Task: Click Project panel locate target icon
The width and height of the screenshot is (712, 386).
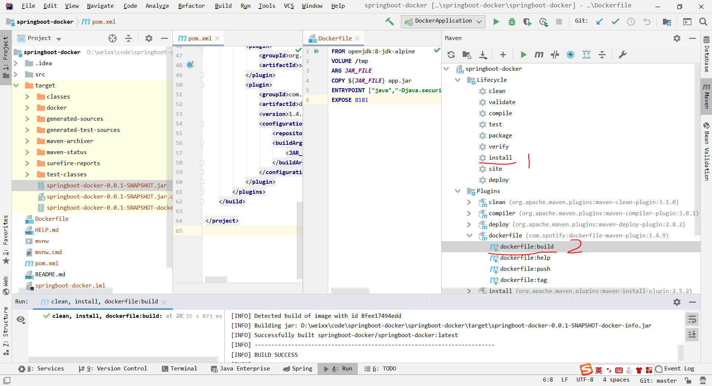Action: (x=112, y=38)
